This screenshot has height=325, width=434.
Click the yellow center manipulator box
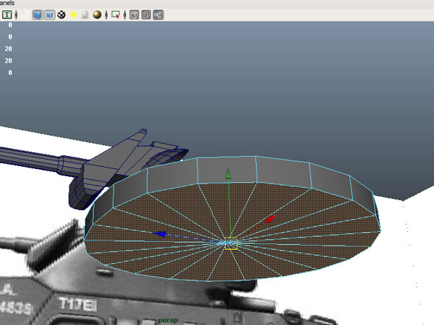[x=231, y=243]
